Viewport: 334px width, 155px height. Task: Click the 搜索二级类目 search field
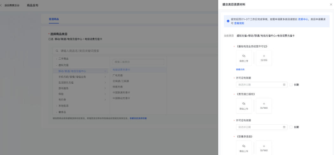pos(138,62)
